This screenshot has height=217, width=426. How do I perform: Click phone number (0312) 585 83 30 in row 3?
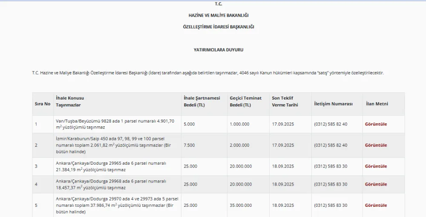click(x=331, y=166)
